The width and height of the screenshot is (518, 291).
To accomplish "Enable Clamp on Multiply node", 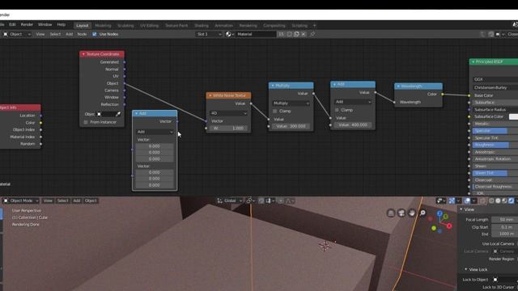I will click(x=275, y=112).
